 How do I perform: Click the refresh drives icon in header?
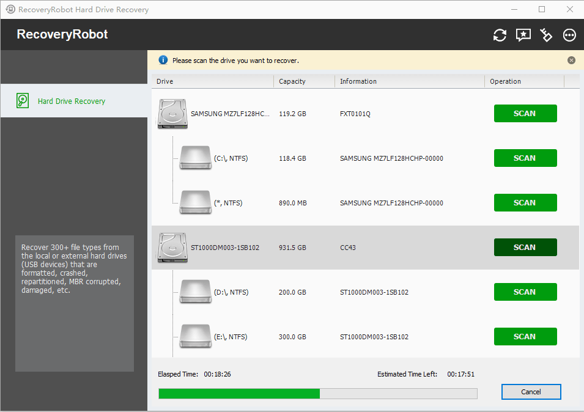(500, 35)
